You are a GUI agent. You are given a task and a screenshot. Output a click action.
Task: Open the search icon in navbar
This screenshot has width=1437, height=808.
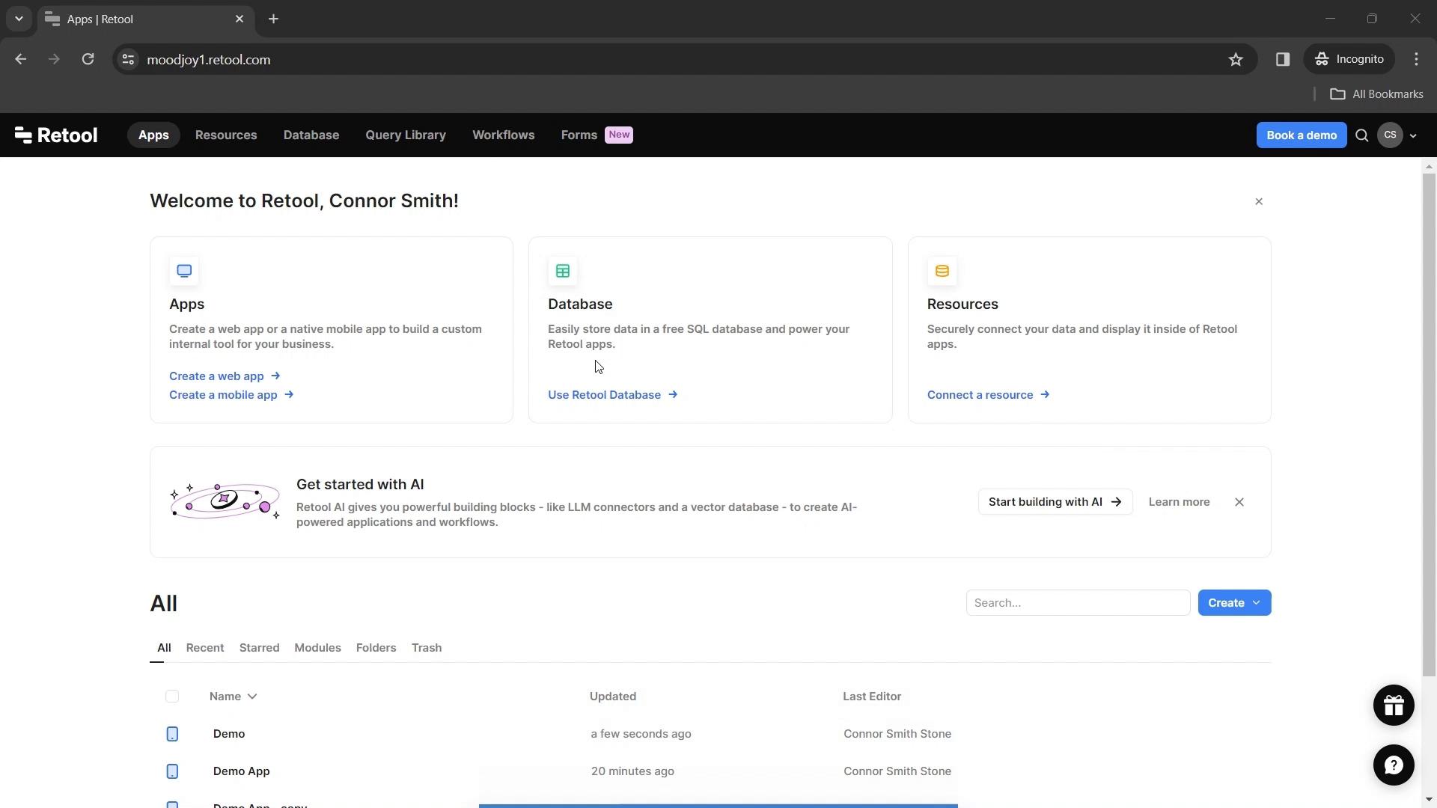point(1362,135)
